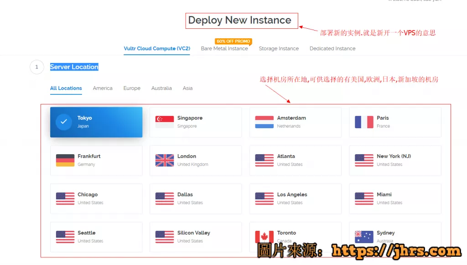Screen dimensions: 467x265
Task: Click the UK flag for London
Action: [164, 160]
